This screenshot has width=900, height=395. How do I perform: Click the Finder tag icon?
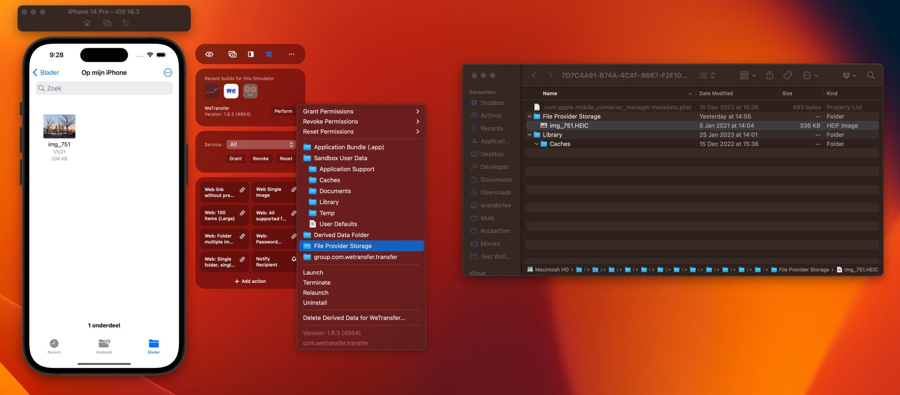(787, 76)
